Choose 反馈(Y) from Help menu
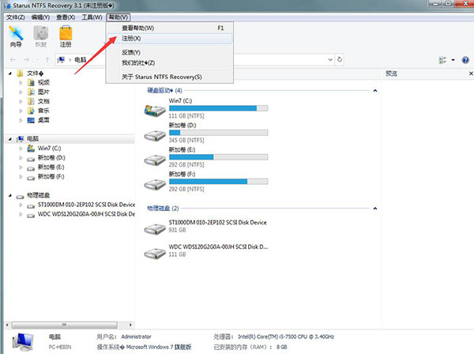This screenshot has height=354, width=474. (x=170, y=52)
